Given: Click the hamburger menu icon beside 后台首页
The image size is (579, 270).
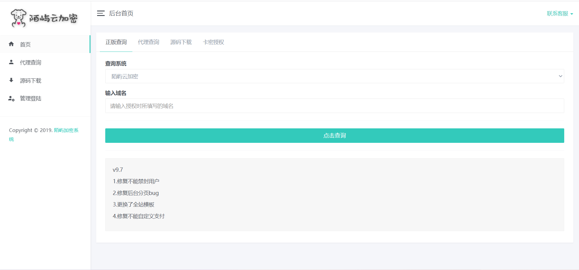Looking at the screenshot, I should pos(101,13).
